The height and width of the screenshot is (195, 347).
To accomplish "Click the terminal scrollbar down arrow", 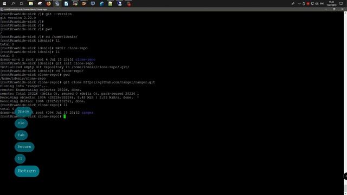I will [x=345, y=193].
